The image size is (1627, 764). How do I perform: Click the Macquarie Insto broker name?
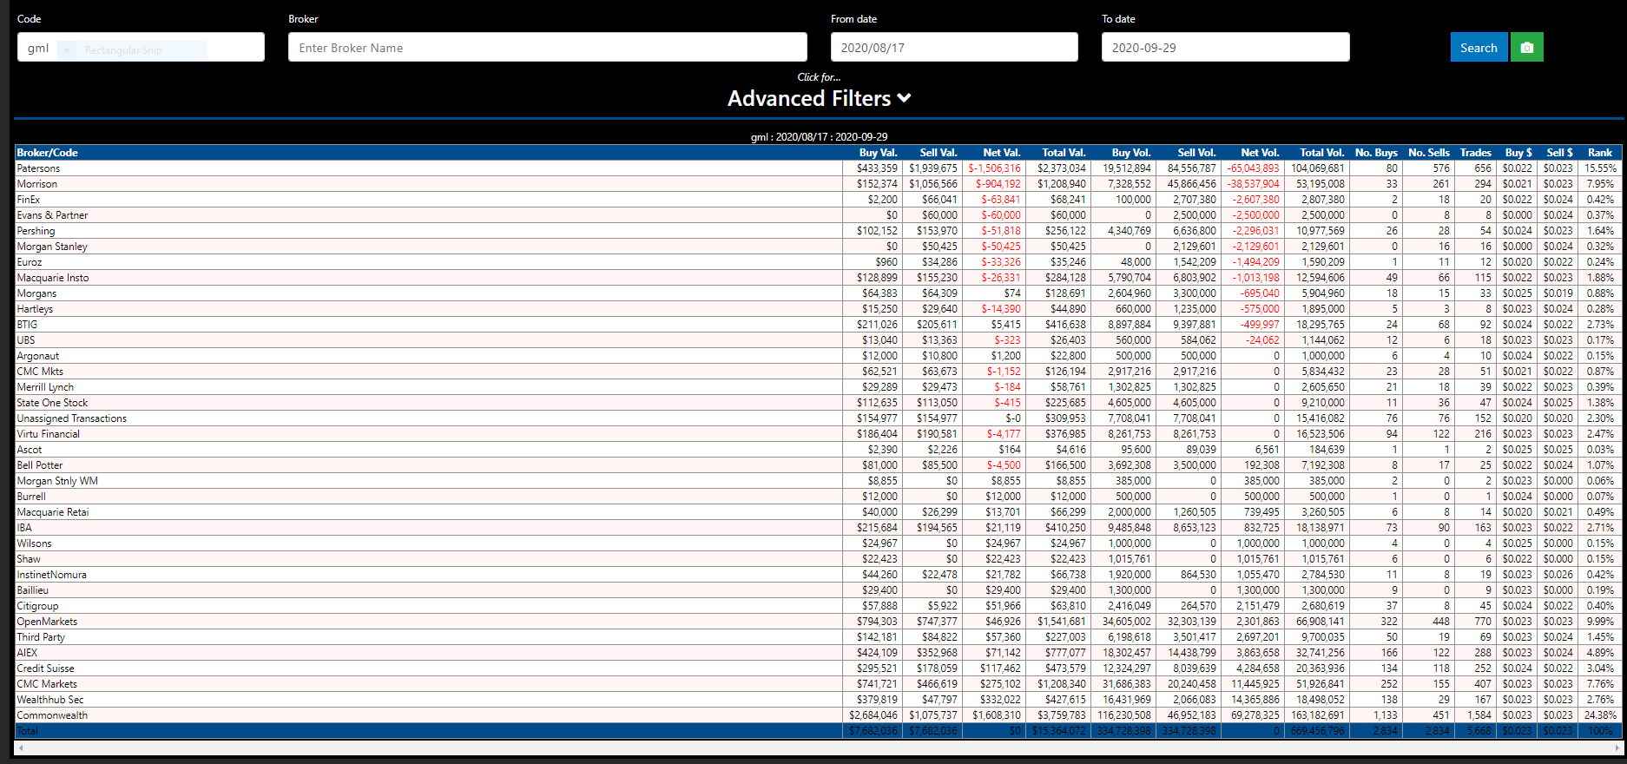(x=53, y=278)
